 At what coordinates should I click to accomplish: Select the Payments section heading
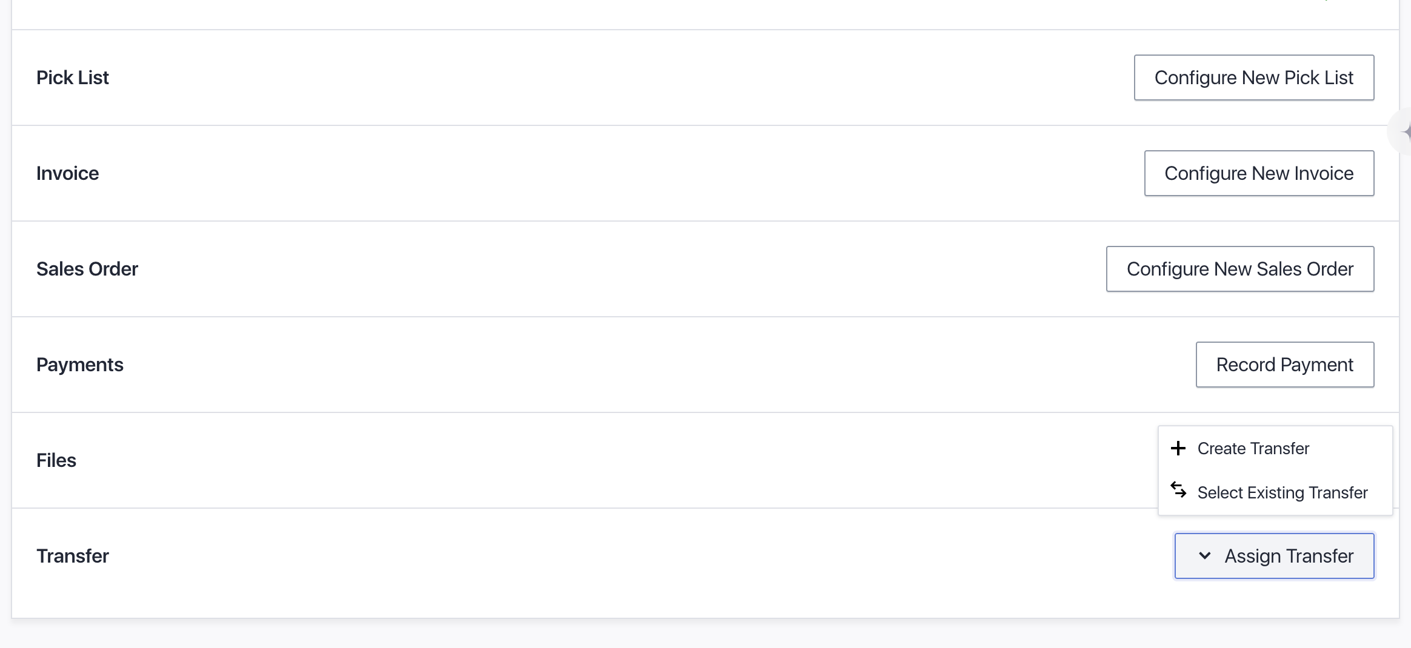[80, 365]
